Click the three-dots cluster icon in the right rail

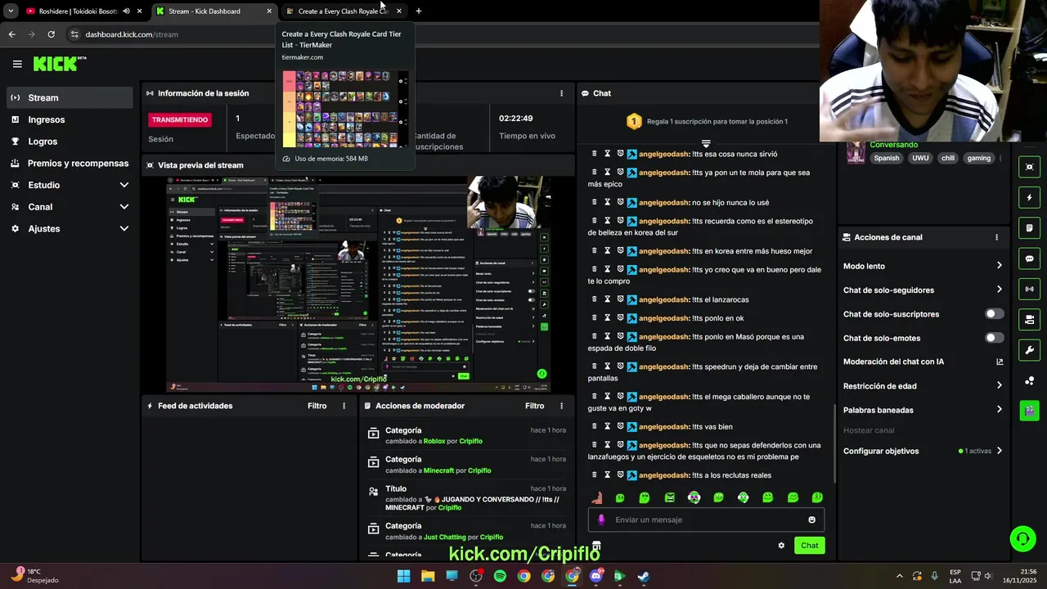tap(1029, 380)
